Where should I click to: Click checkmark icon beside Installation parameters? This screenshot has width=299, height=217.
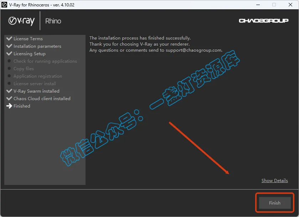[x=9, y=46]
